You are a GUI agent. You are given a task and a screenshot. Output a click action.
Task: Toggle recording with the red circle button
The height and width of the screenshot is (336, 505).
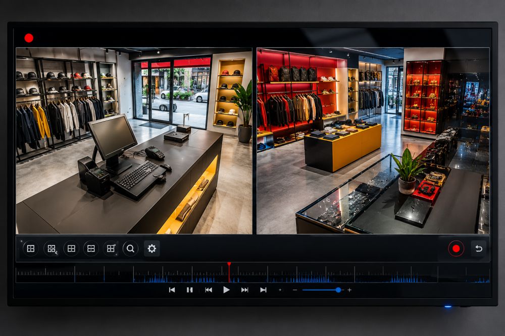(456, 248)
